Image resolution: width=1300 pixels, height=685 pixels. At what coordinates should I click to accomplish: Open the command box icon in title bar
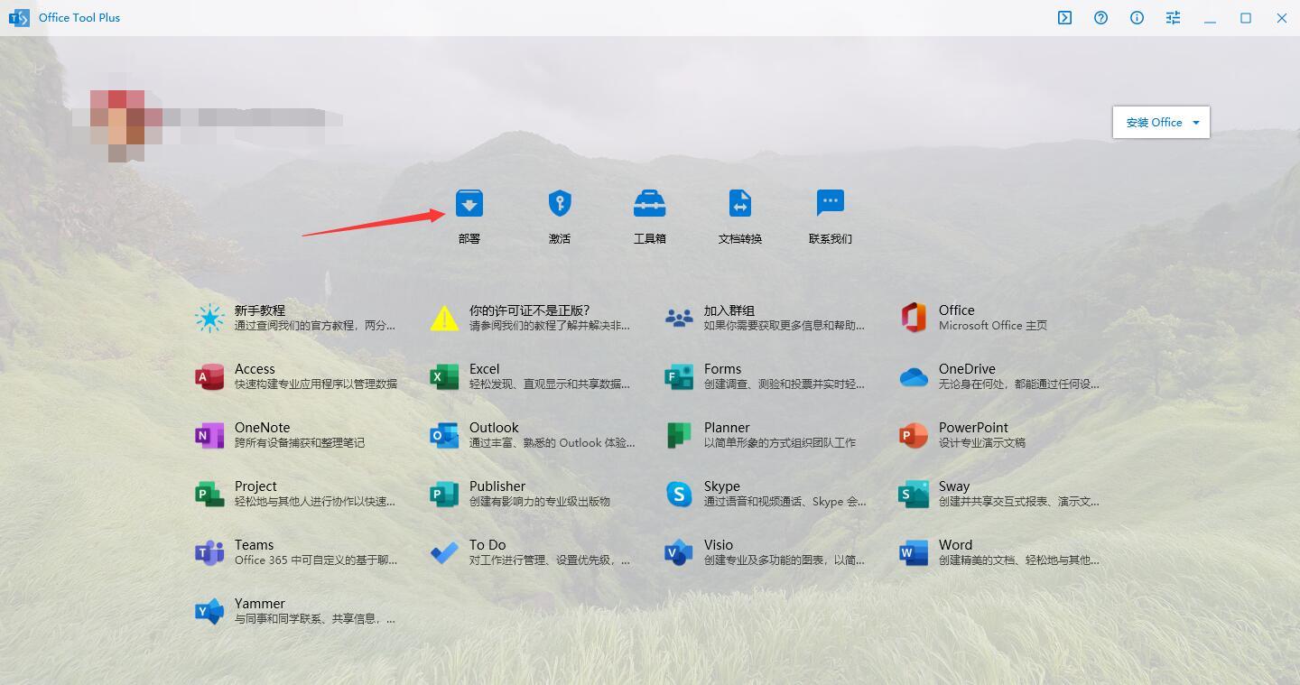1065,18
